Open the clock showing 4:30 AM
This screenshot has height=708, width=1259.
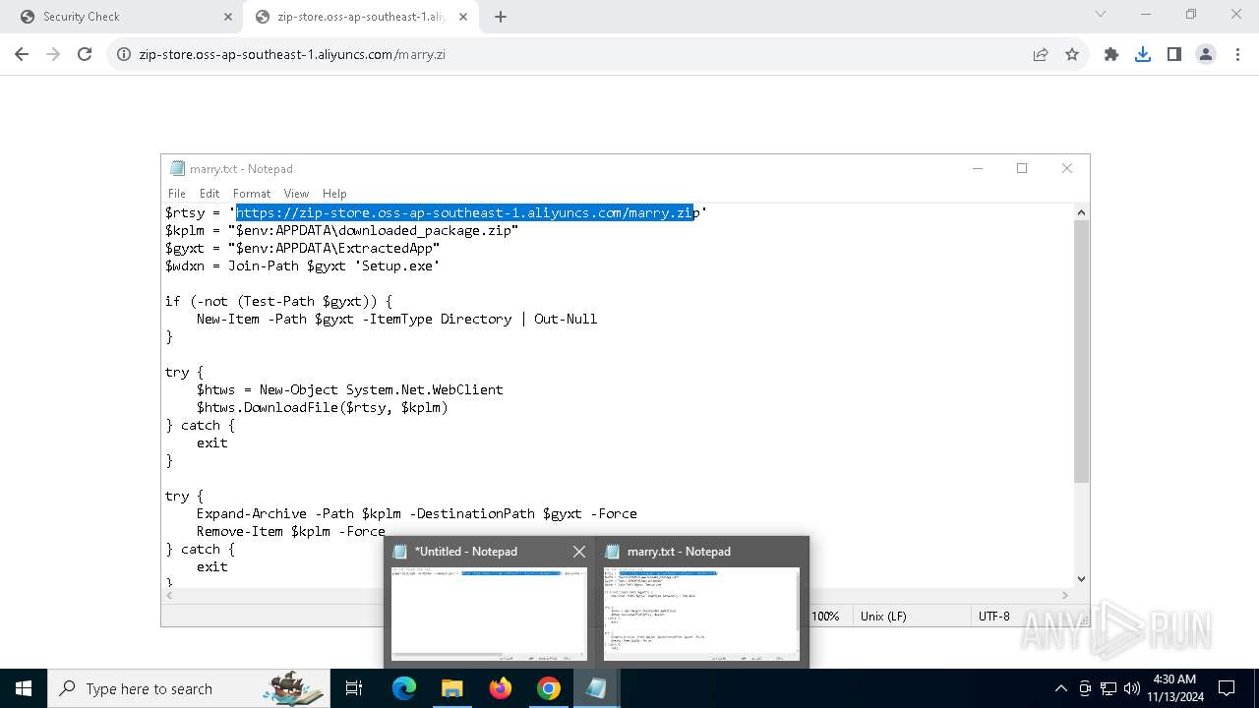[1173, 688]
